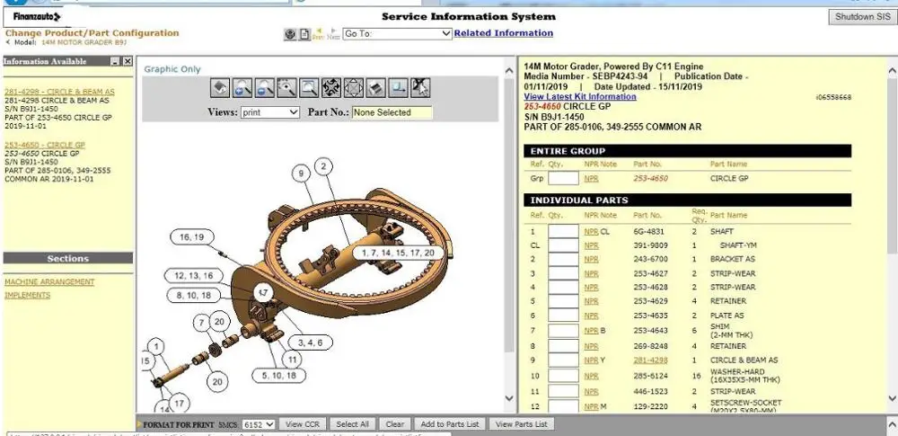
Task: Click the Part No. None Selected field
Action: pos(392,112)
